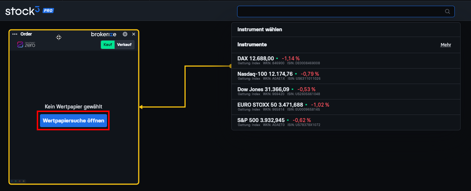Click the S&P 500 change -0,62 %

[302, 120]
